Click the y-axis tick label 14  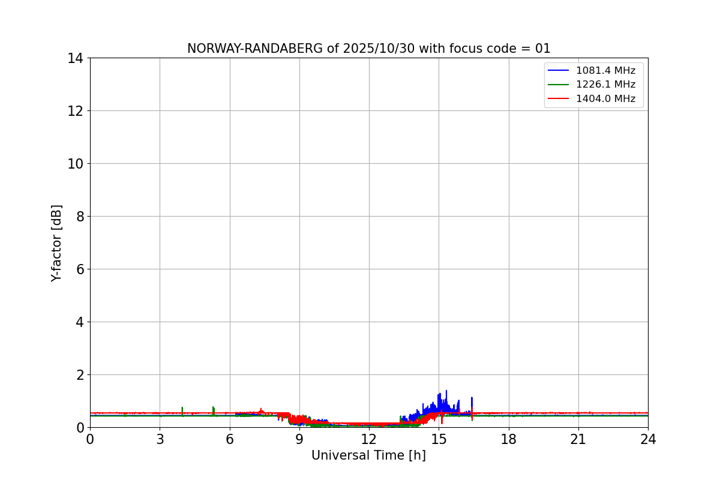(76, 58)
